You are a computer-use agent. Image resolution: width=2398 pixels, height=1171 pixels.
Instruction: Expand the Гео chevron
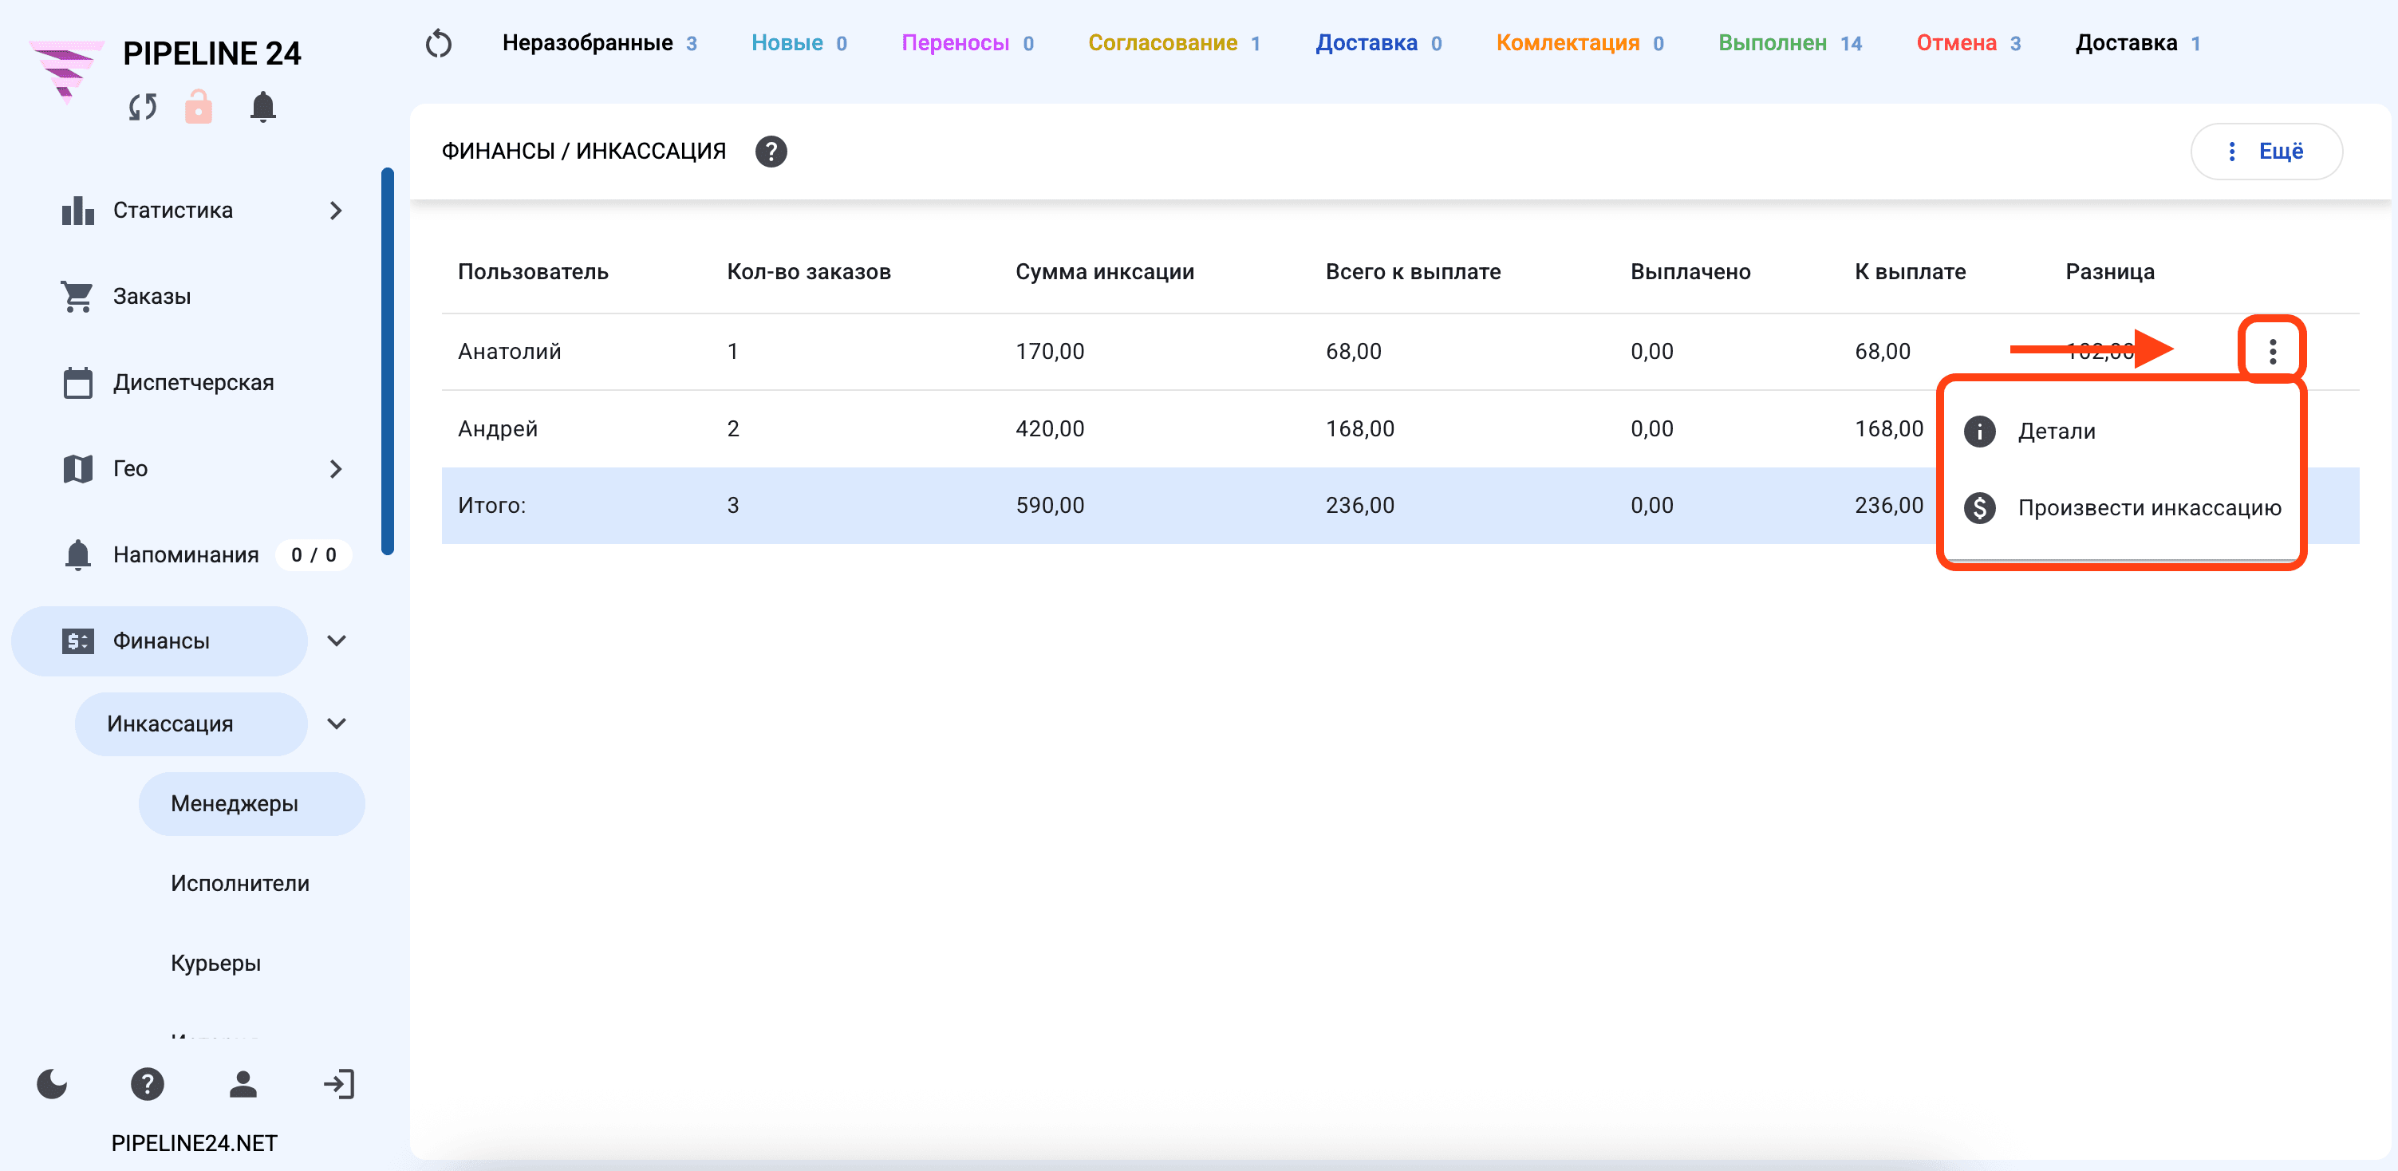point(336,469)
